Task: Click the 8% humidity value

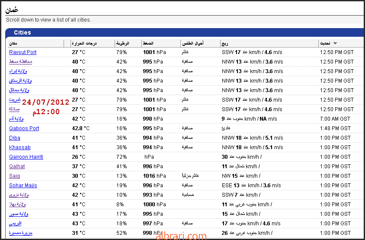Action: (120, 205)
